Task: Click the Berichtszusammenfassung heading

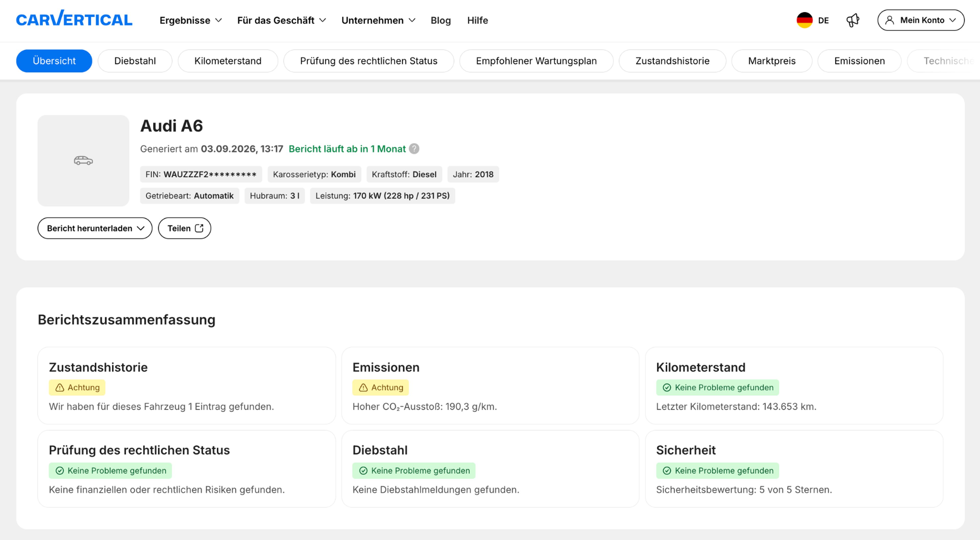Action: point(126,320)
